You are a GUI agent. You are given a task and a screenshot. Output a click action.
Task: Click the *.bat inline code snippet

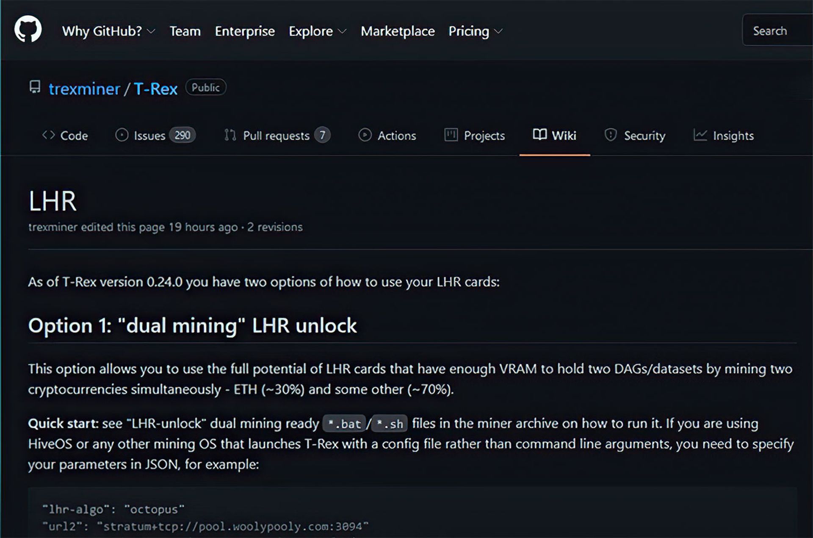tap(344, 424)
